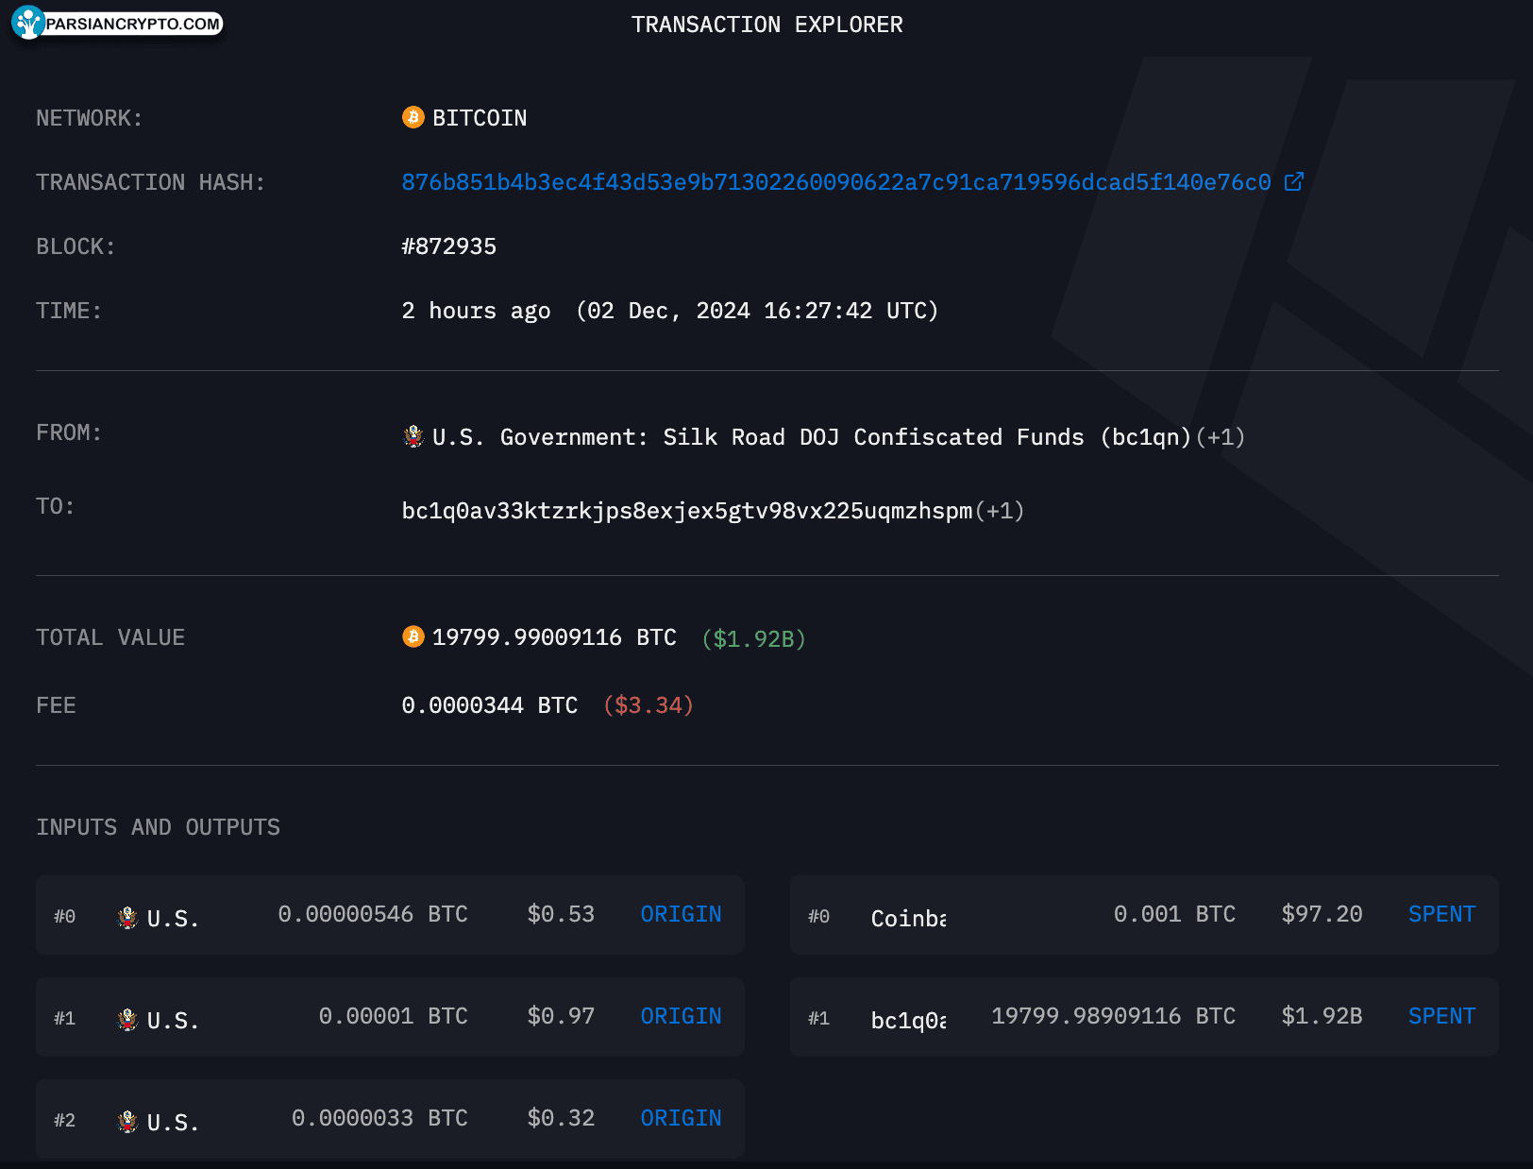This screenshot has height=1169, width=1533.
Task: Open external link icon beside transaction hash
Action: click(x=1294, y=181)
